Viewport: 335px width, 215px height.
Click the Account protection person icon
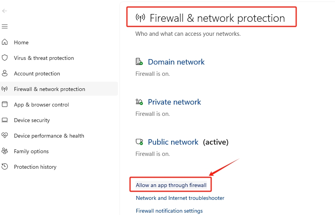pyautogui.click(x=5, y=73)
